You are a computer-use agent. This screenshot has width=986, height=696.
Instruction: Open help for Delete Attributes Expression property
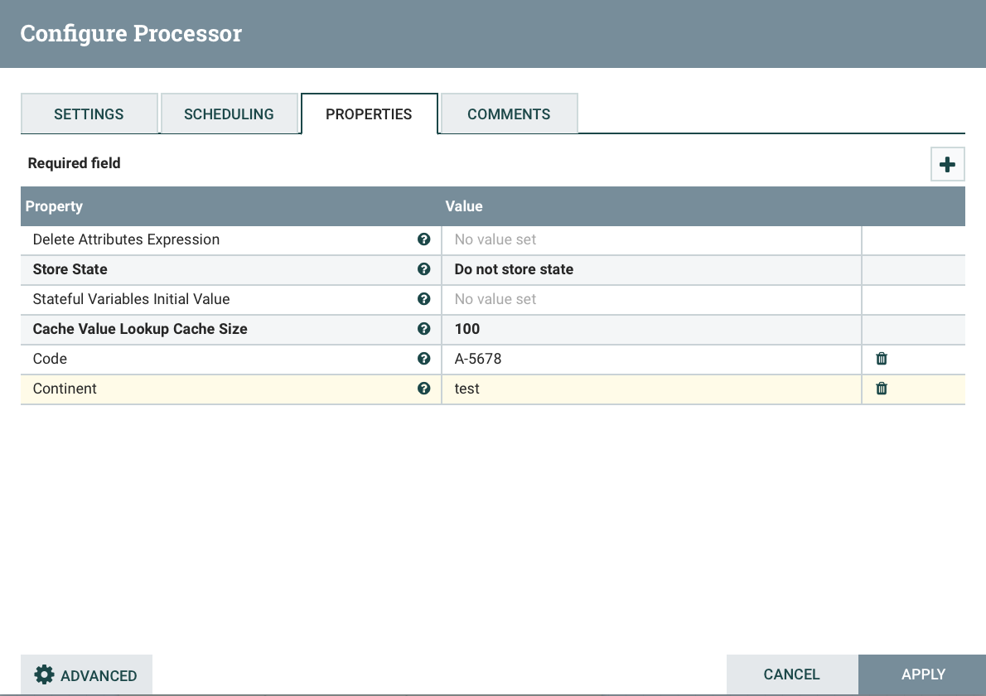(x=423, y=239)
